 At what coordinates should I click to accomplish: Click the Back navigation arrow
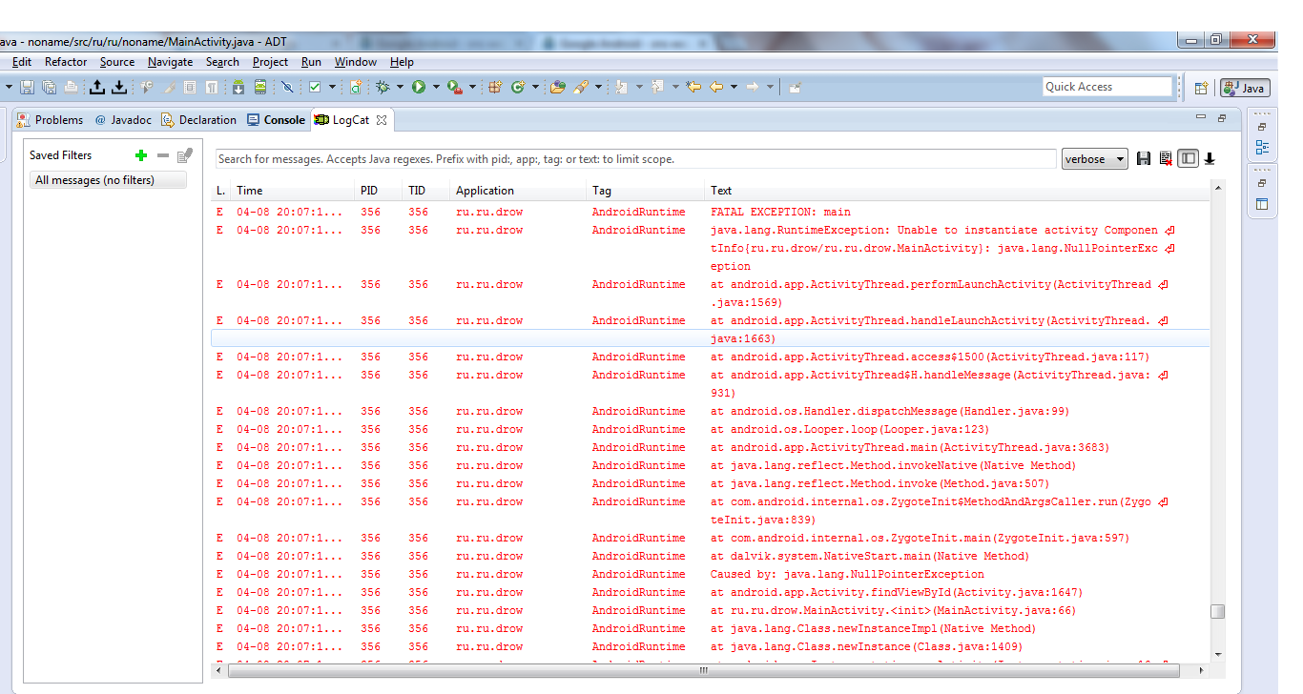715,87
